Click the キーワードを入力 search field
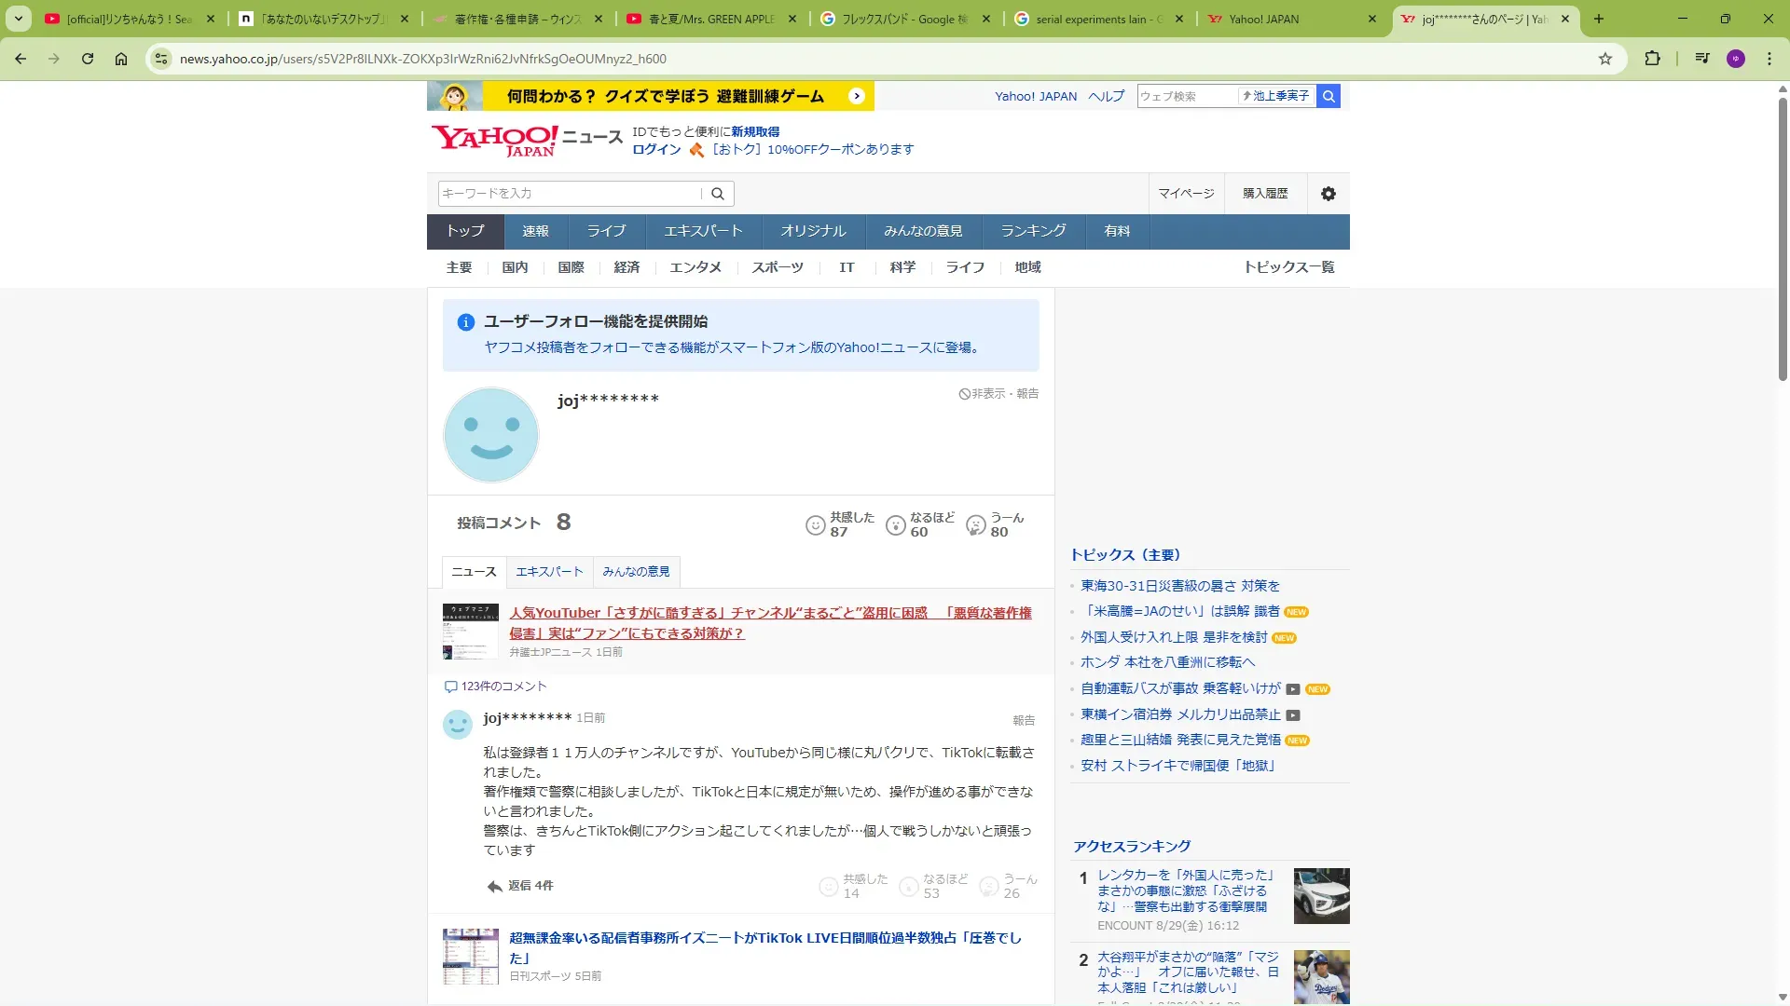Viewport: 1790px width, 1006px height. coord(569,194)
